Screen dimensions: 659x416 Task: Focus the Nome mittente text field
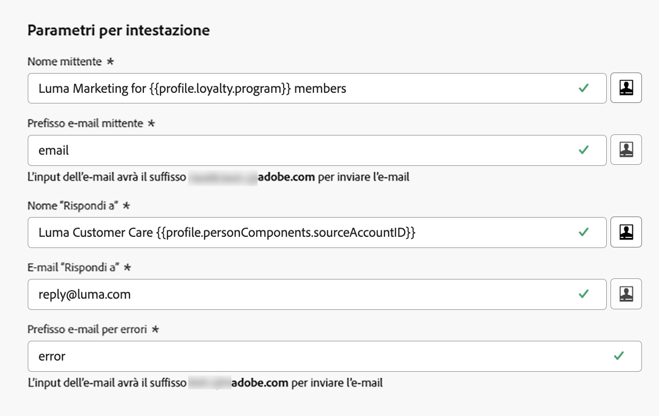pos(299,89)
